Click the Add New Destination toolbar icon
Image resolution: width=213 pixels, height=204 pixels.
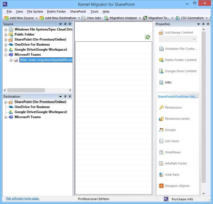(x=42, y=18)
